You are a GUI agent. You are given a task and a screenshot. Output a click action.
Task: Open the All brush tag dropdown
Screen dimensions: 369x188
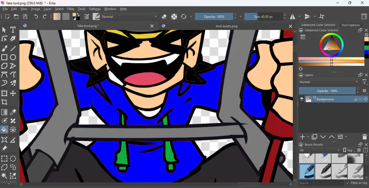tap(320, 150)
